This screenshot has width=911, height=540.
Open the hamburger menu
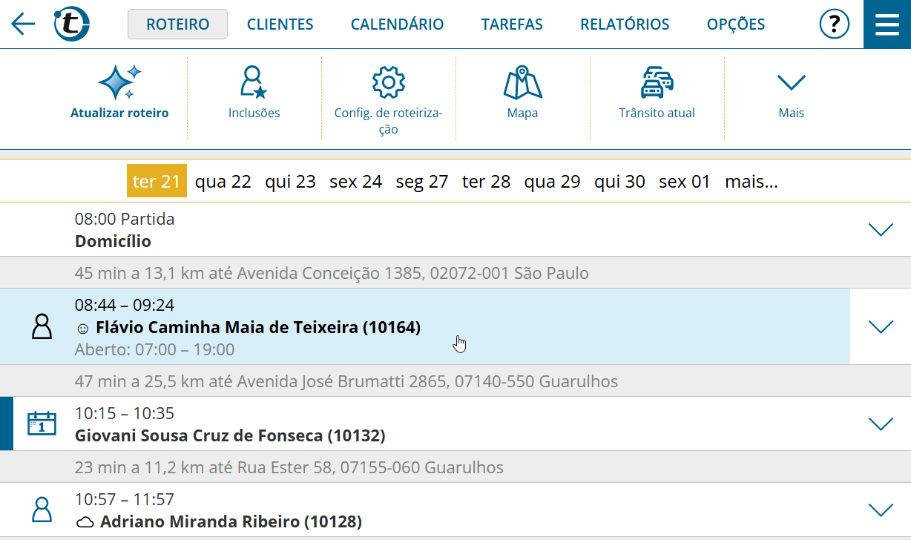point(887,24)
